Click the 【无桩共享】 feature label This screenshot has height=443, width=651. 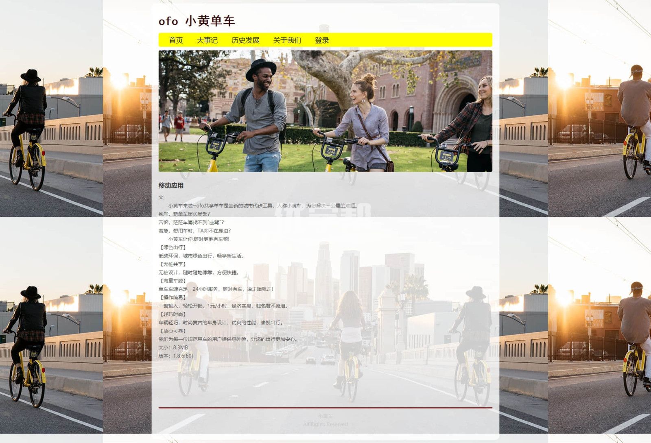click(173, 264)
